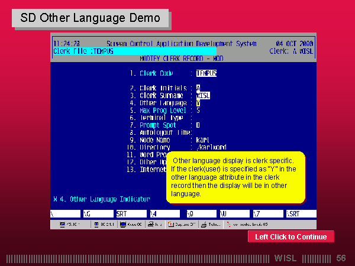355x266 pixels.
Task: Open the first taskbar item with monitor icon
Action: point(70,225)
